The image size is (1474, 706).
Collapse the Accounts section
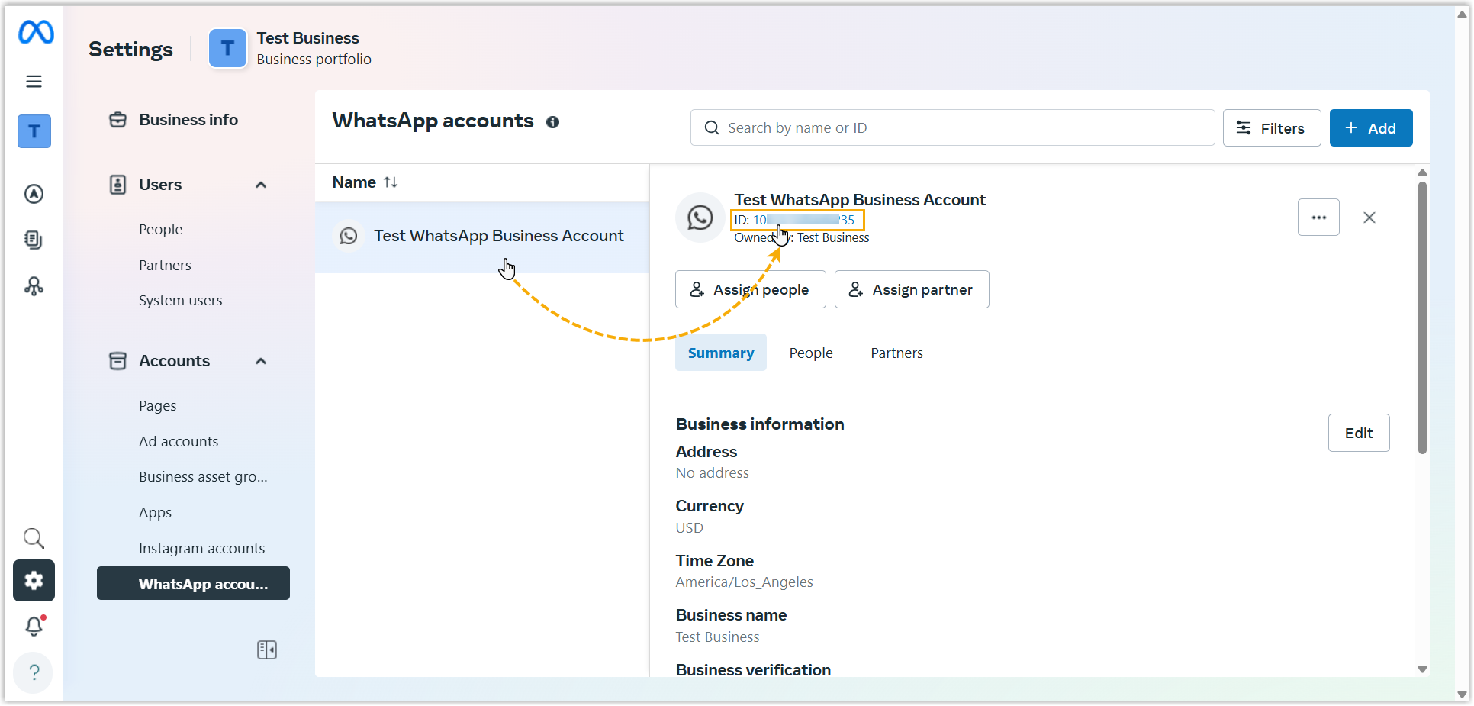tap(261, 361)
